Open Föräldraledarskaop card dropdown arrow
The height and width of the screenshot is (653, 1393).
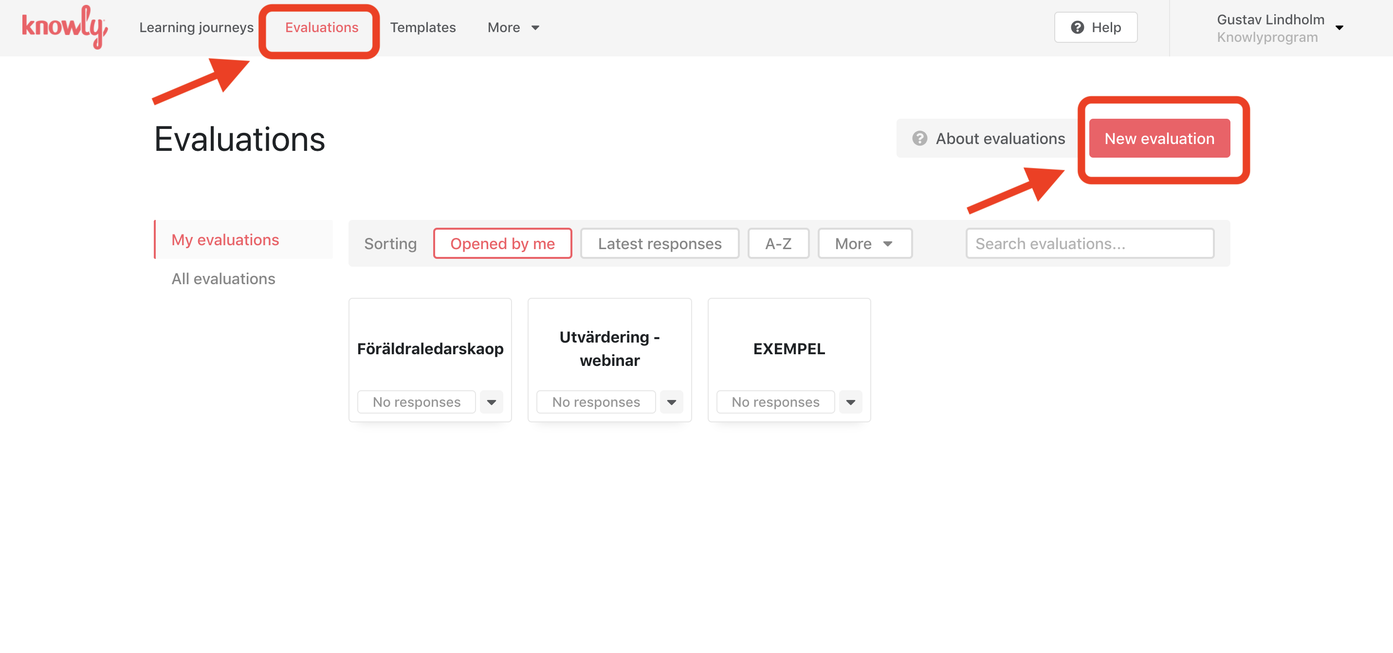[491, 402]
